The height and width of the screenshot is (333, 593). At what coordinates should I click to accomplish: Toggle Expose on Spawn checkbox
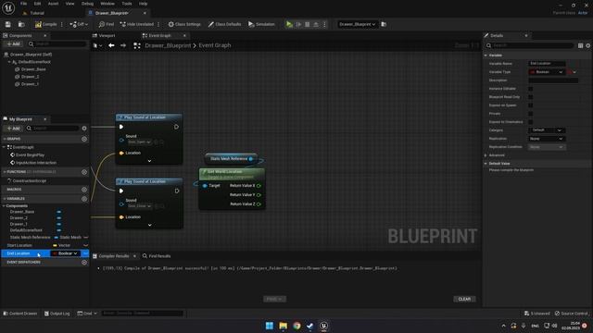coord(531,105)
